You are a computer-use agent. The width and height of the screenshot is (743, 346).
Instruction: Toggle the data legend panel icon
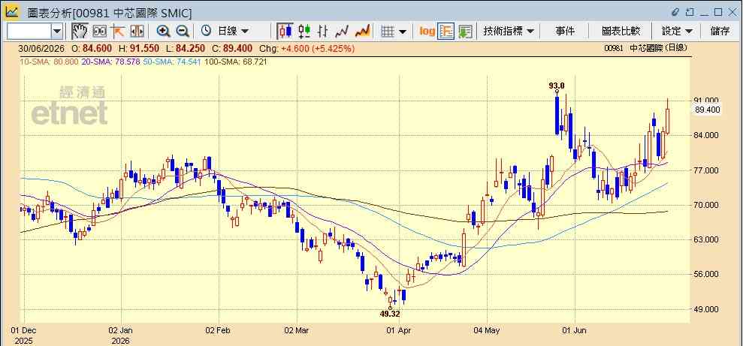coord(446,32)
